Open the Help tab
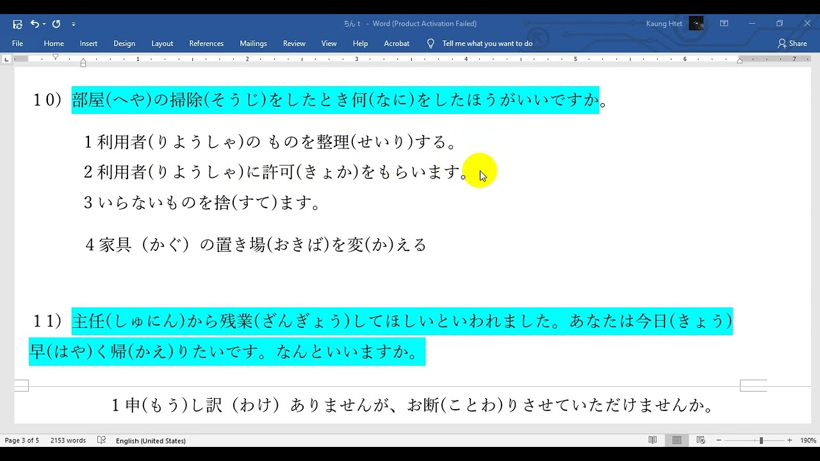The width and height of the screenshot is (820, 461). (x=360, y=44)
